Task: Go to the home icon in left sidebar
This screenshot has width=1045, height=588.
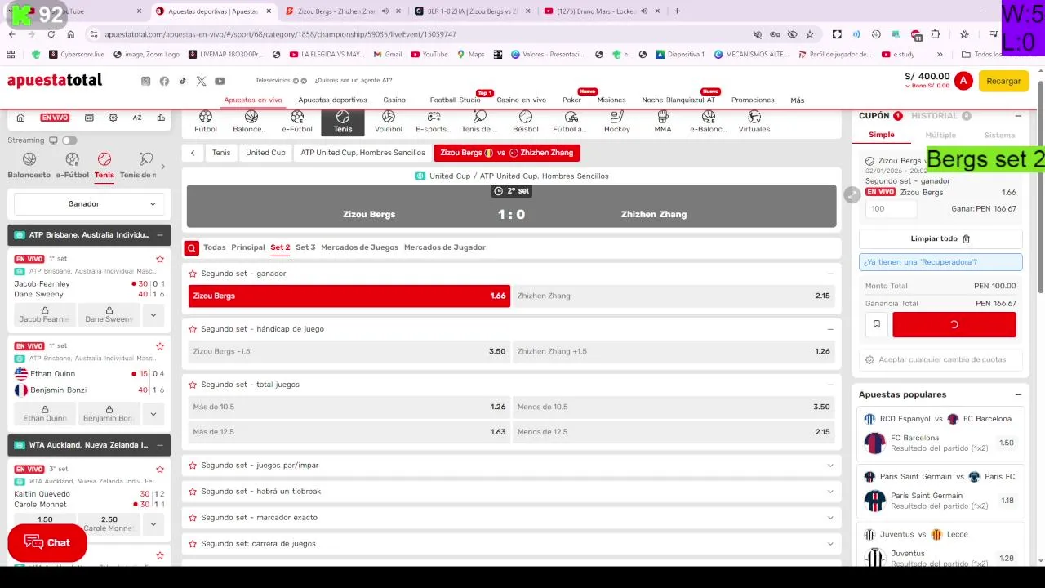Action: [x=21, y=118]
